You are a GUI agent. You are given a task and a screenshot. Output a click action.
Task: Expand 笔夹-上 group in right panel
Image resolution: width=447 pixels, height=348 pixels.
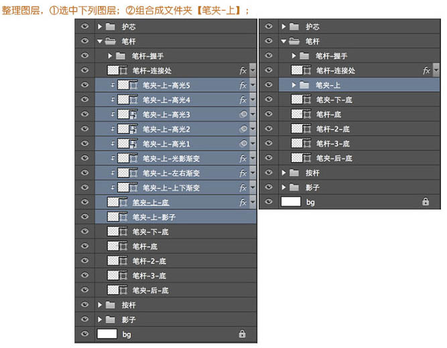pyautogui.click(x=294, y=85)
